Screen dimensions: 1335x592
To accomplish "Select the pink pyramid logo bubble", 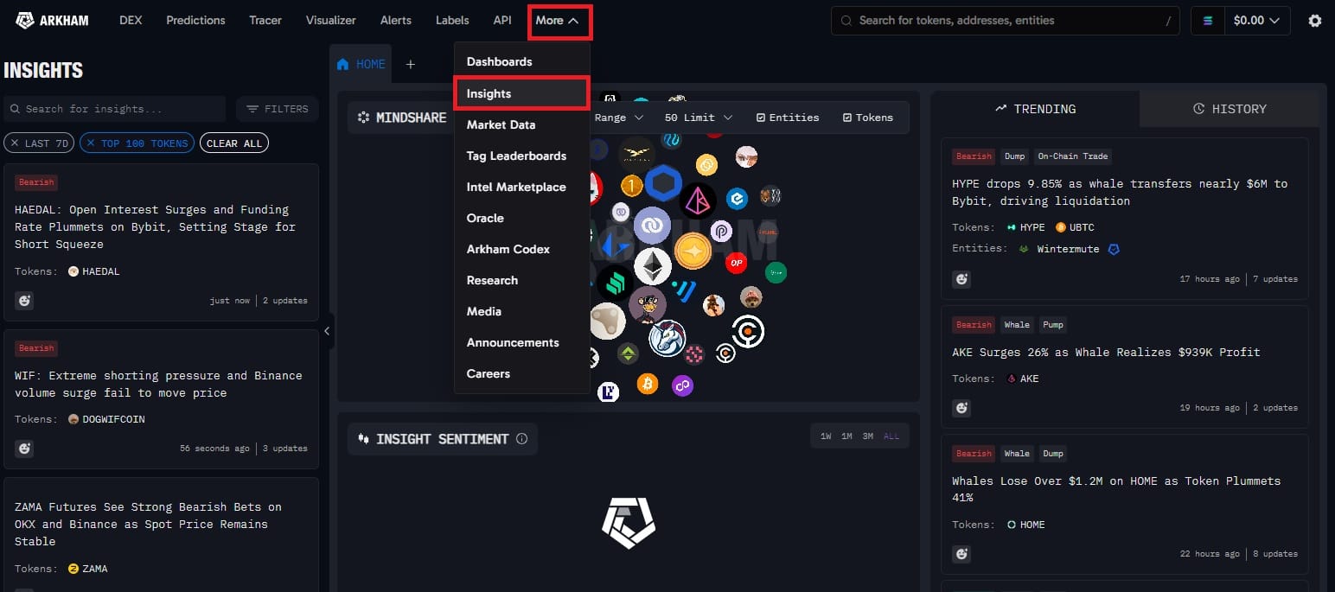I will [698, 201].
